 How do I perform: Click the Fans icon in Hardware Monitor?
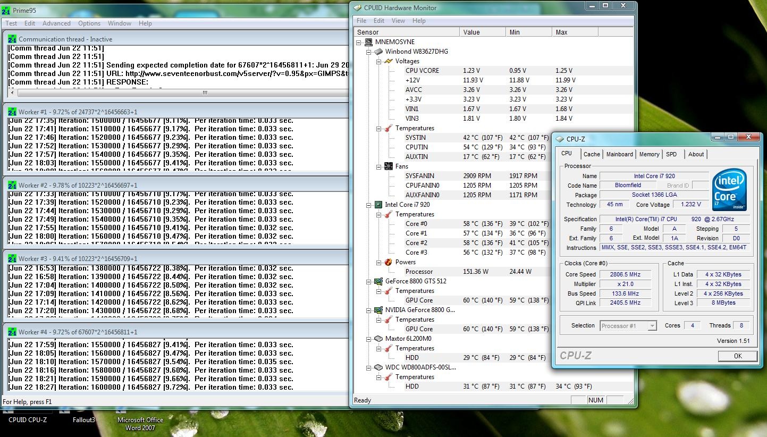[389, 166]
